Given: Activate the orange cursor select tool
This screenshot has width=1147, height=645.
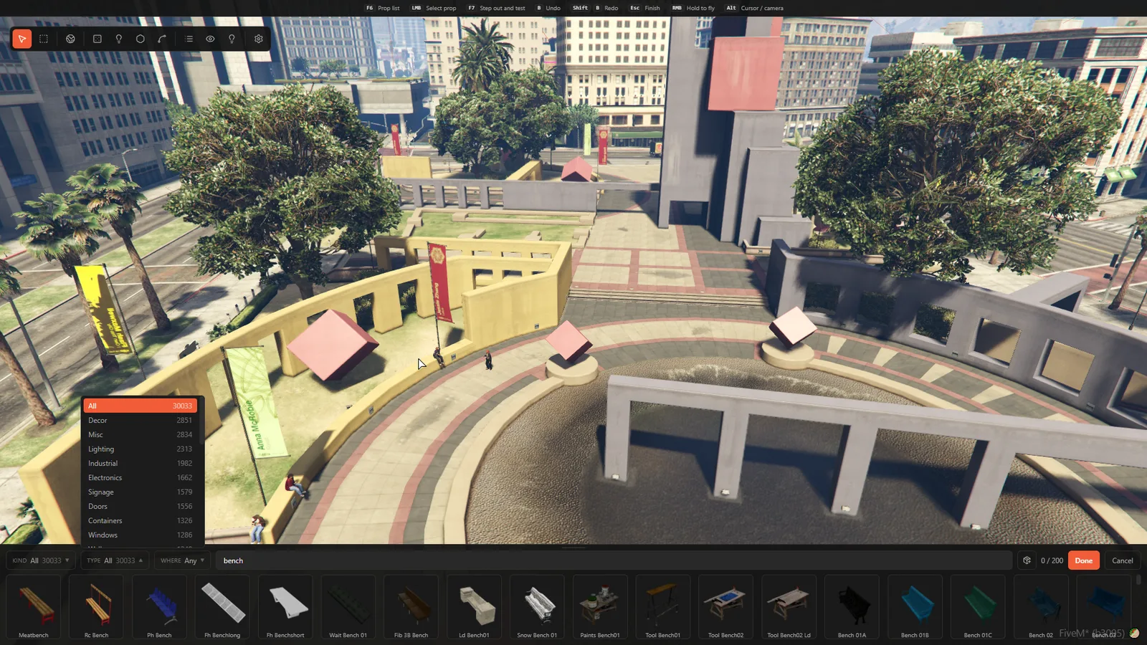Looking at the screenshot, I should [x=22, y=39].
